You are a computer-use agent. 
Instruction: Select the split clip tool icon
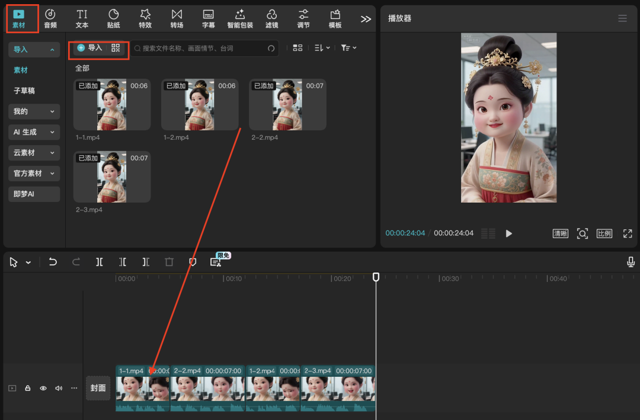pyautogui.click(x=100, y=262)
